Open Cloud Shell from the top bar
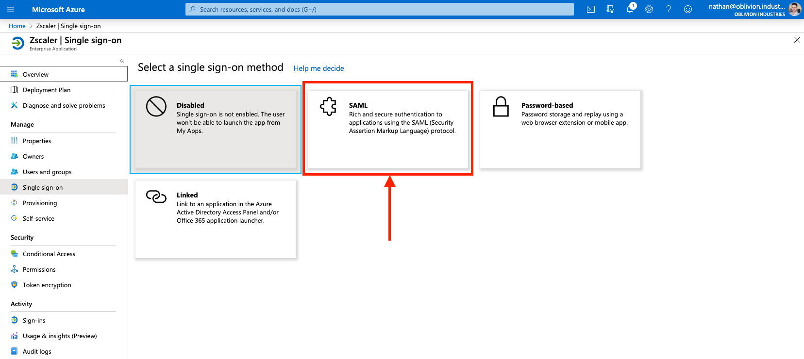This screenshot has height=359, width=804. [x=591, y=9]
